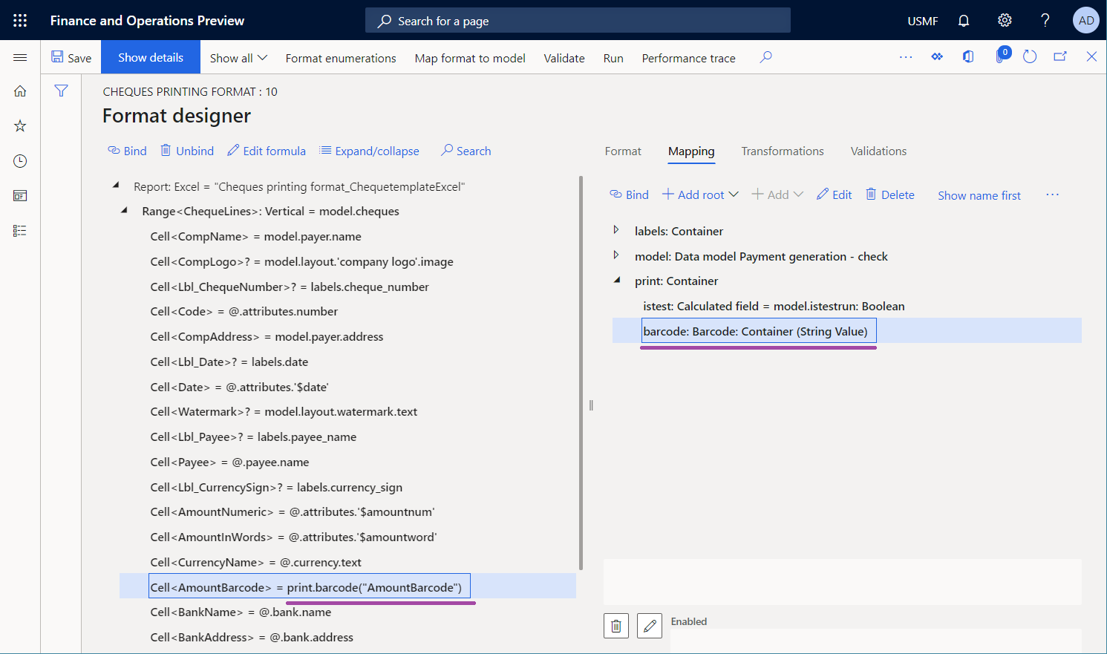Switch to the Format tab

[x=623, y=151]
